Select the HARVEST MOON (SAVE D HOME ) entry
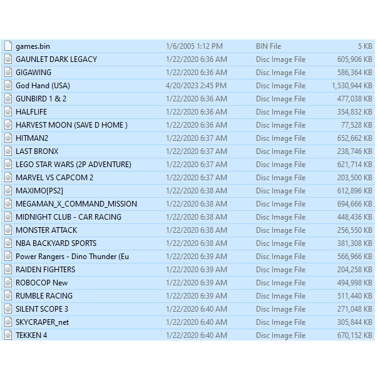This screenshot has width=378, height=378. [71, 125]
